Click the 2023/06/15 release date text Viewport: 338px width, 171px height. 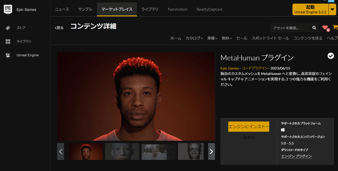click(280, 68)
